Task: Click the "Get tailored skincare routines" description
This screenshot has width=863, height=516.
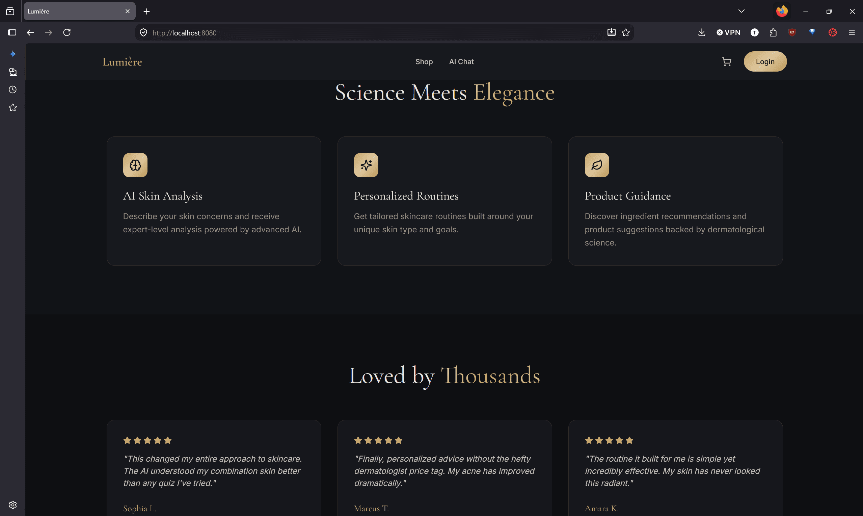Action: coord(444,223)
